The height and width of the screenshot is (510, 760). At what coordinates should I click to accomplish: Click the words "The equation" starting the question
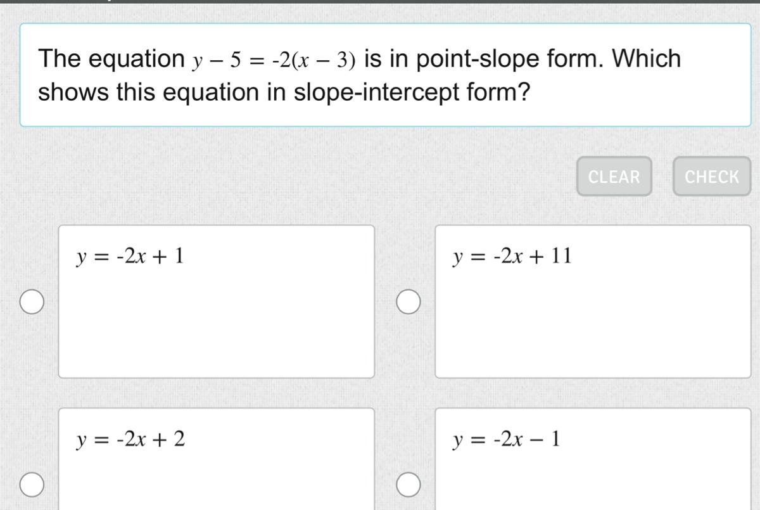point(111,59)
